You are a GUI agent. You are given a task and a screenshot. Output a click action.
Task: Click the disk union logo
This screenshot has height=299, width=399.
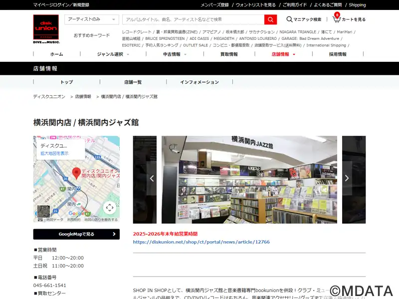pyautogui.click(x=46, y=29)
